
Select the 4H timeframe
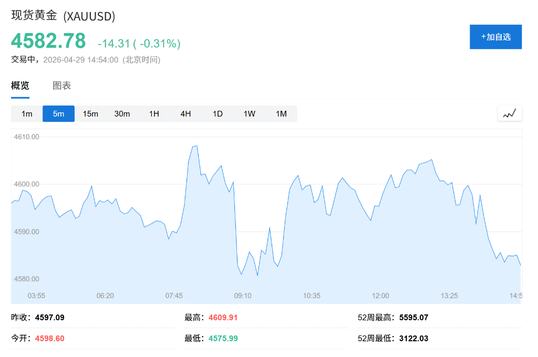point(185,113)
